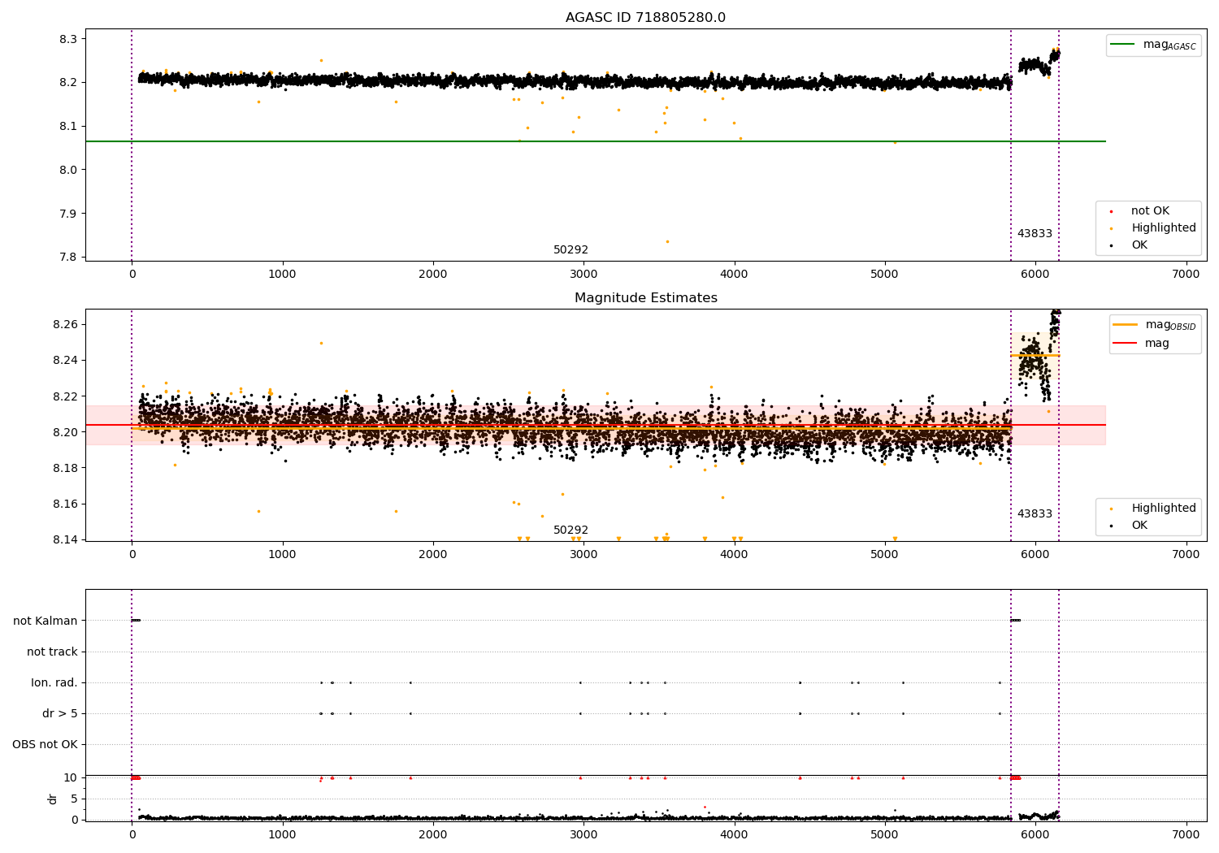
Task: Click the 3000 x-tick under the bottom plot
Action: tap(583, 834)
